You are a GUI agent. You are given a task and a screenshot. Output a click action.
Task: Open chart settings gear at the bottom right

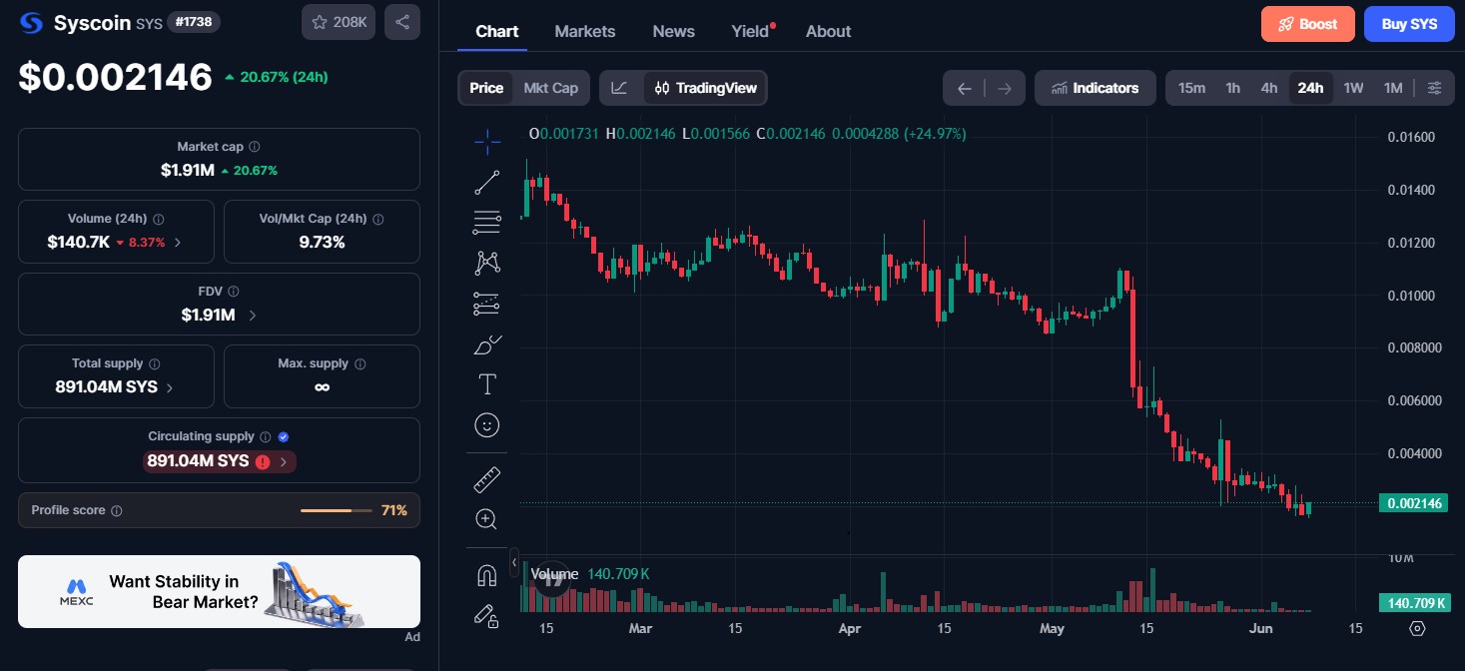point(1417,628)
